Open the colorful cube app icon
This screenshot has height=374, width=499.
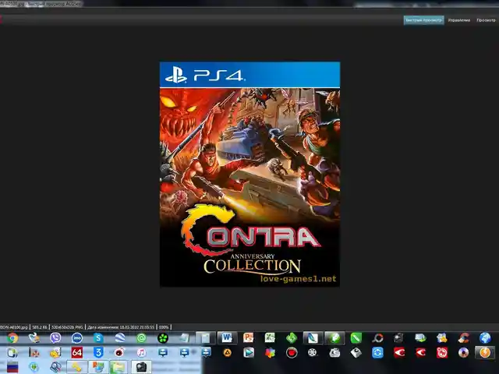[270, 352]
